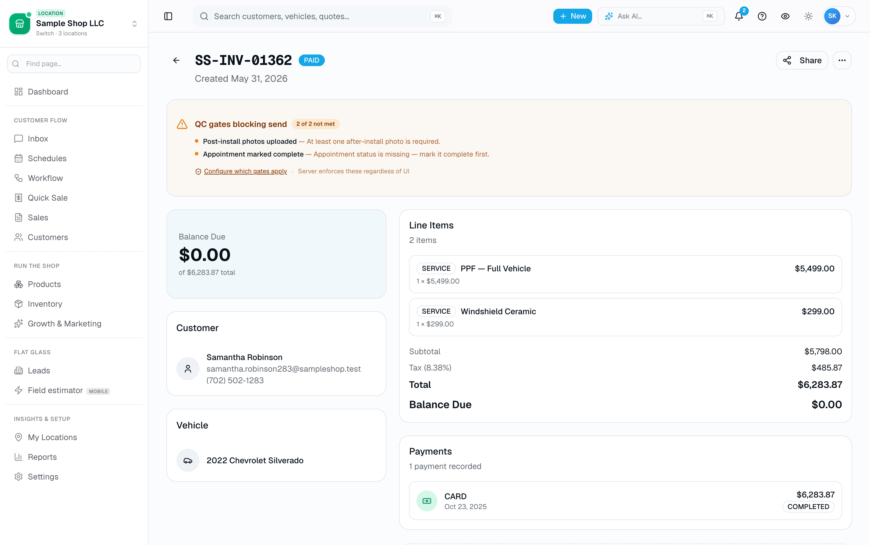Open the Workflow page
This screenshot has height=545, width=870.
(74, 178)
